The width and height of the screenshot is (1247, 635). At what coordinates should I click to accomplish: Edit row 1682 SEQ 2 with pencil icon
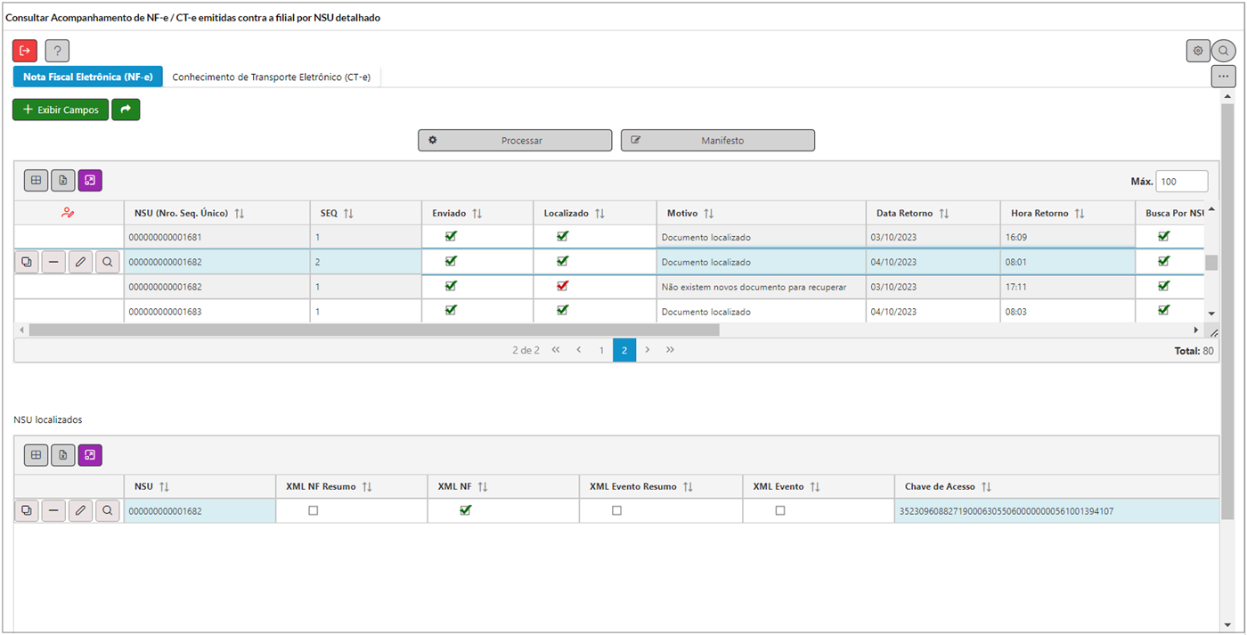pyautogui.click(x=80, y=262)
